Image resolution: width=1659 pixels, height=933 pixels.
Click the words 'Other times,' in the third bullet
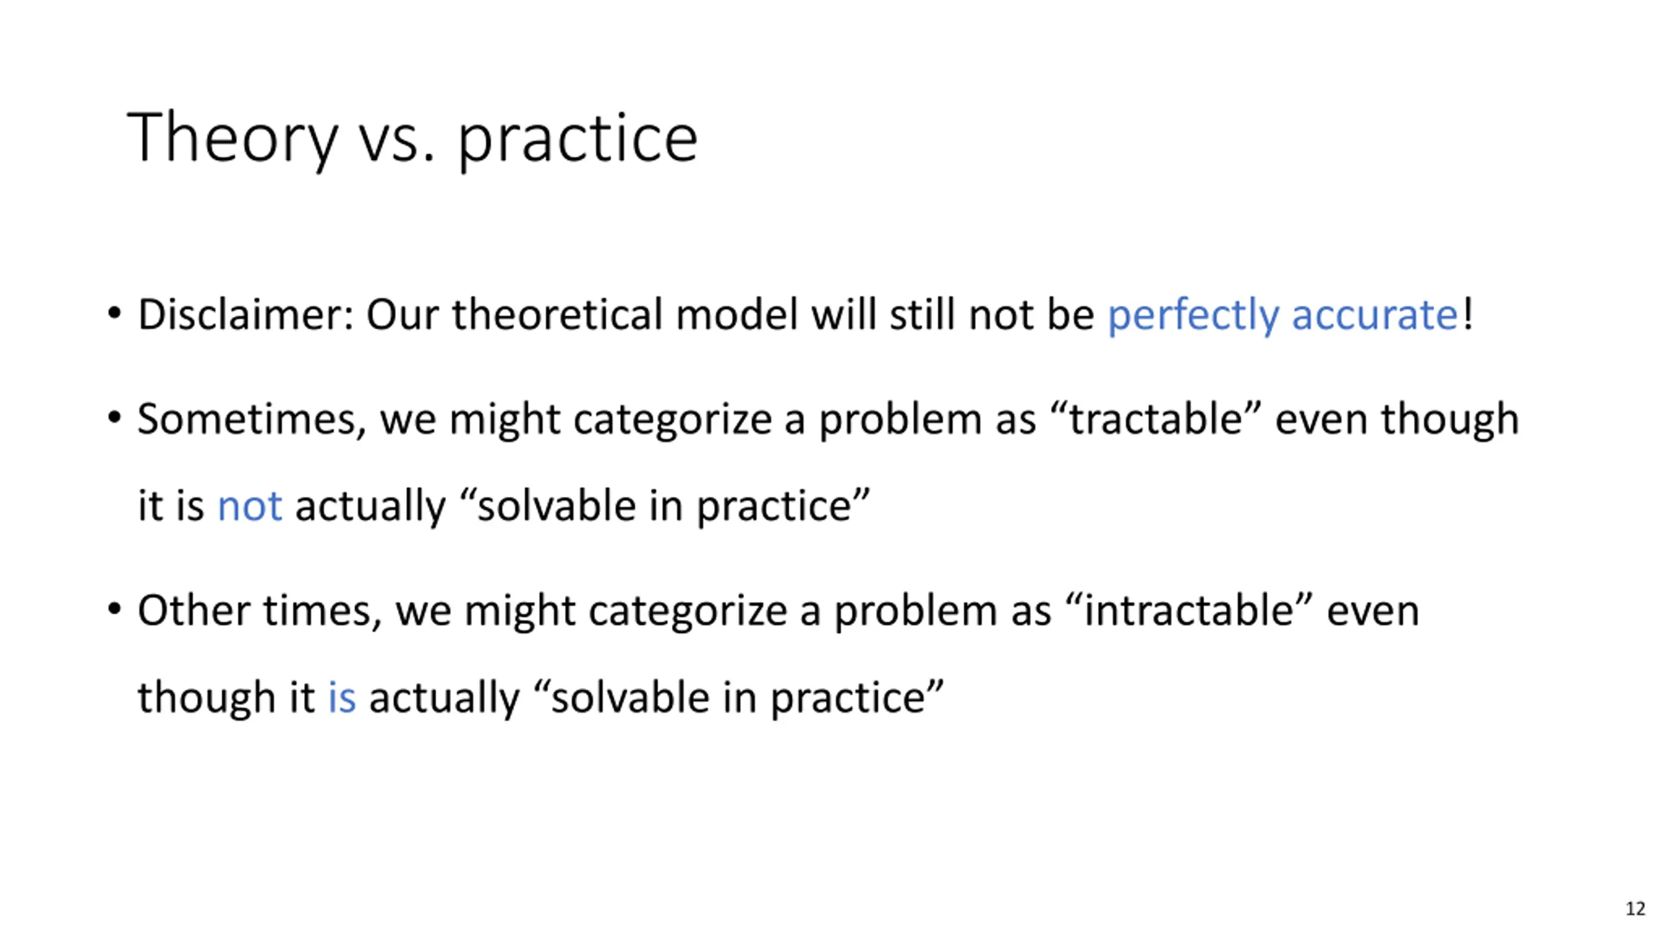[x=260, y=610]
